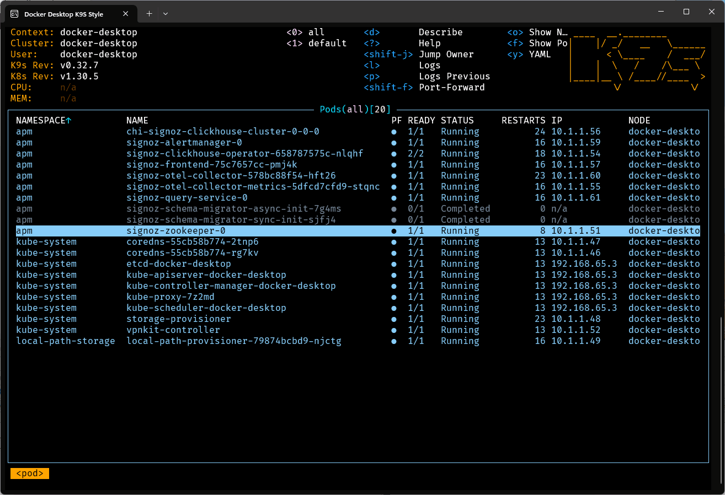Click the <pod> breadcrumb at the bottom

tap(30, 474)
